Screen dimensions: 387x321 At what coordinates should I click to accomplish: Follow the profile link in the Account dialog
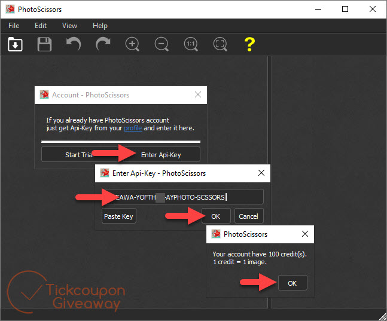pos(133,128)
